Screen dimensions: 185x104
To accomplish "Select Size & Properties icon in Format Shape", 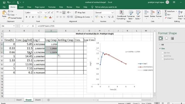I will (172, 38).
